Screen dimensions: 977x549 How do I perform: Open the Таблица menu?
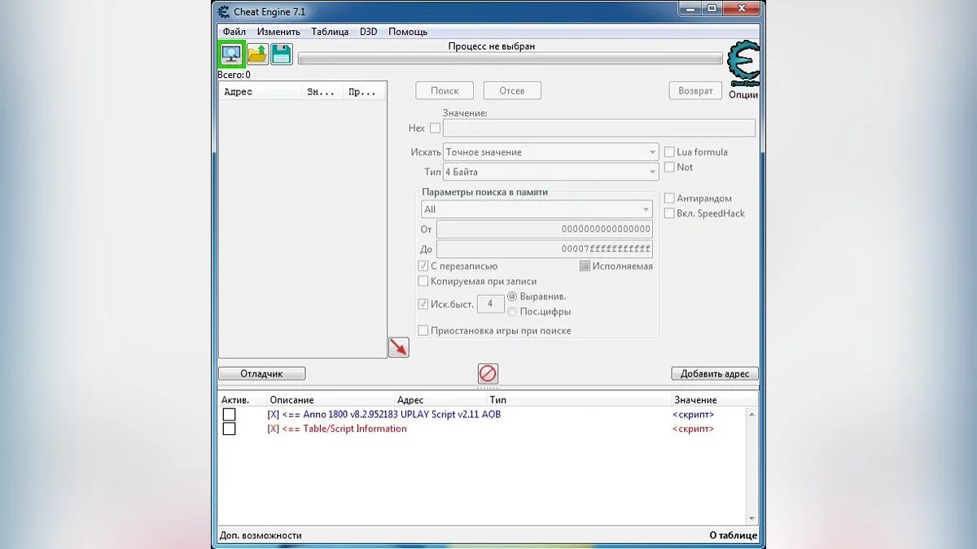click(330, 32)
